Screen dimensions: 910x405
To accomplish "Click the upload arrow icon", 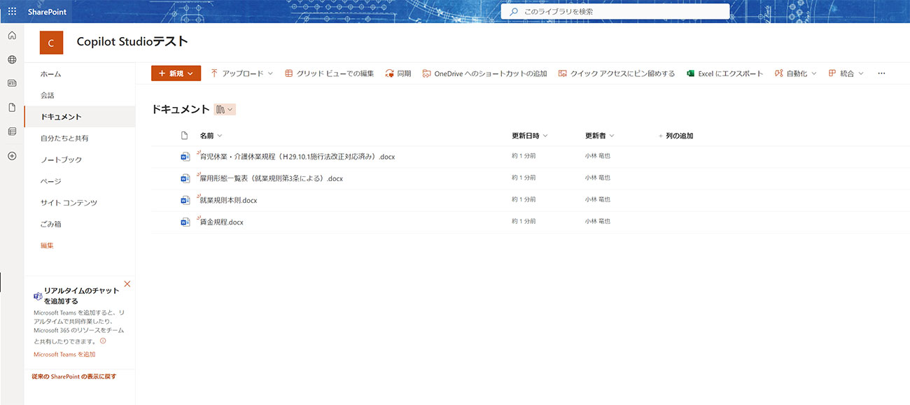I will 214,73.
